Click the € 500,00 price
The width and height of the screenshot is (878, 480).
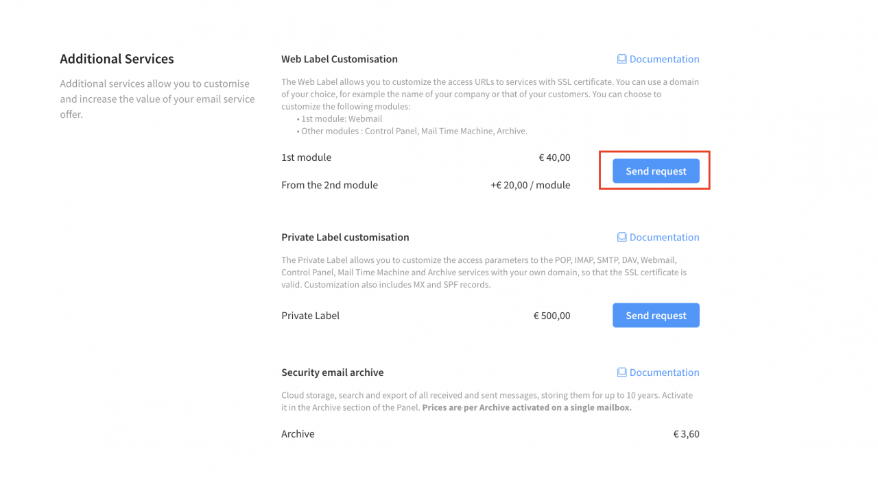click(551, 316)
